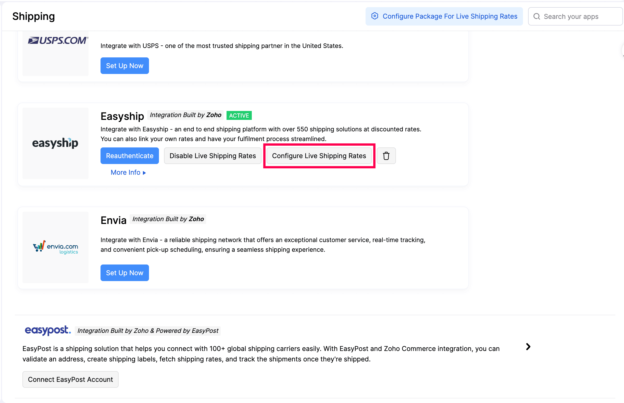Viewport: 624px width, 403px height.
Task: Click the Envia description text
Action: [x=263, y=245]
